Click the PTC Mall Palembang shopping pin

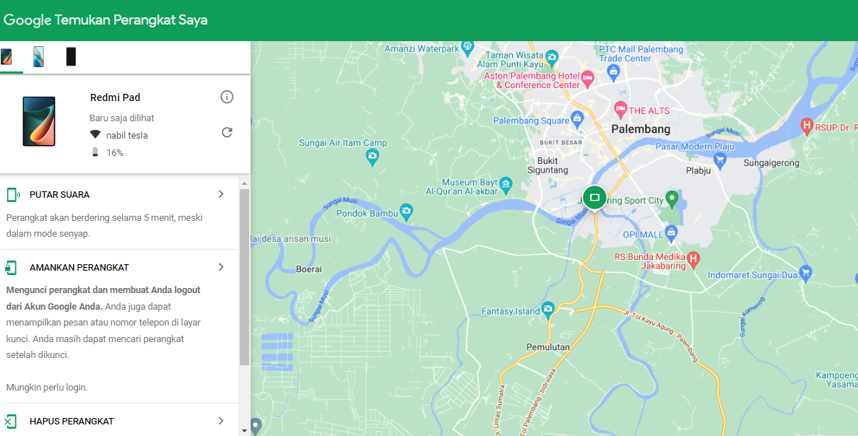pos(613,71)
